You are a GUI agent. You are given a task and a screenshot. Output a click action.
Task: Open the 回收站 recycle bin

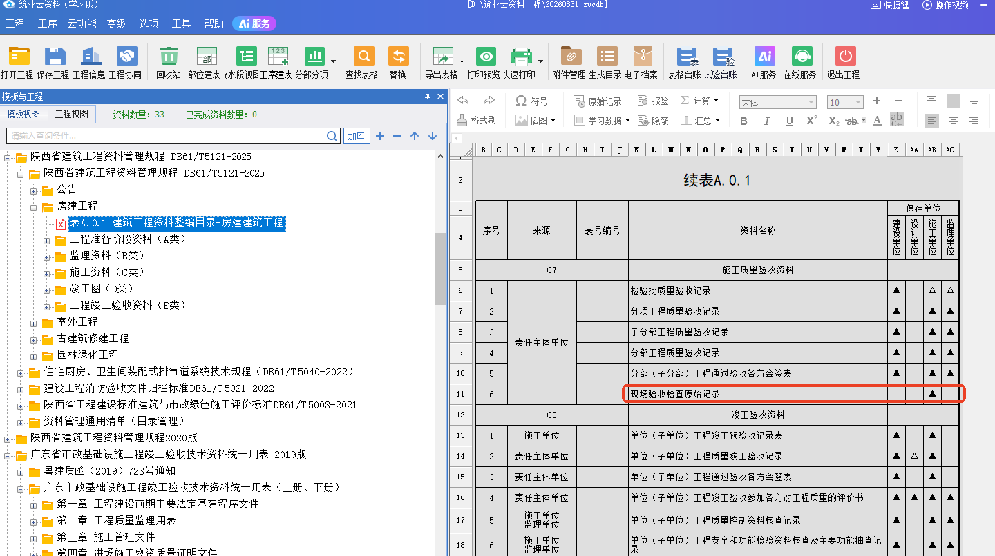[169, 63]
